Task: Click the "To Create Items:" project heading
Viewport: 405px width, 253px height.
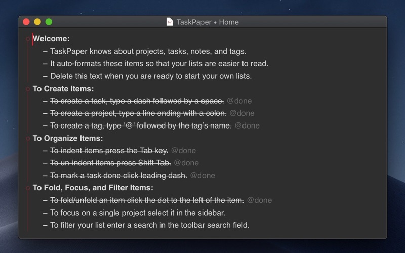Action: pos(63,89)
